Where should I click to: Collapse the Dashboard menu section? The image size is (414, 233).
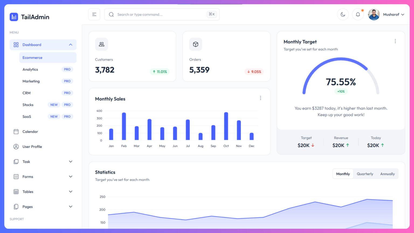click(71, 44)
